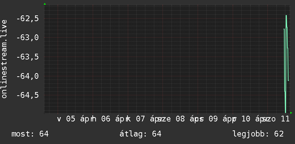The width and height of the screenshot is (295, 144).
Task: Click the "legjobb: 62" best value
Action: [258, 134]
